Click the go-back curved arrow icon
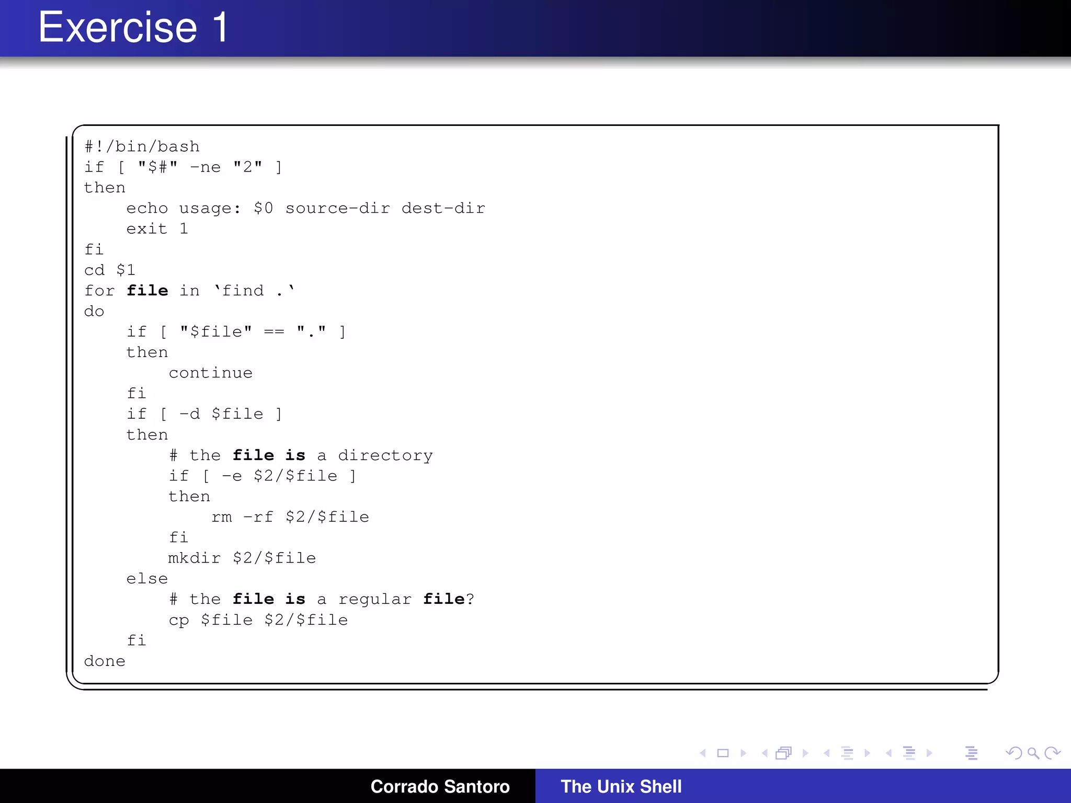The height and width of the screenshot is (803, 1071). (x=1013, y=753)
